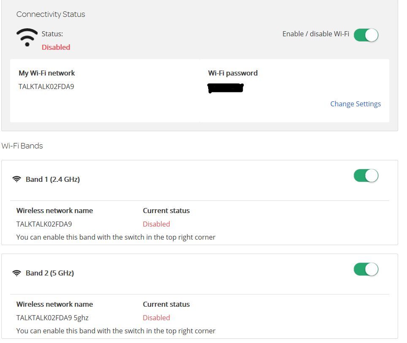Disable the Band 2 (5 GHz) switch
The image size is (407, 343).
pyautogui.click(x=365, y=269)
